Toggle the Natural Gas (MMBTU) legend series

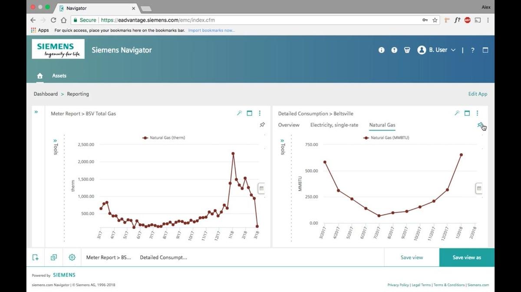pos(387,138)
